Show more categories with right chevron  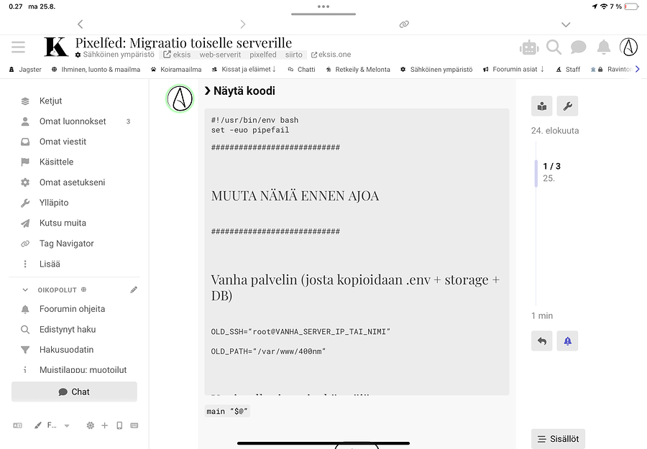[638, 69]
